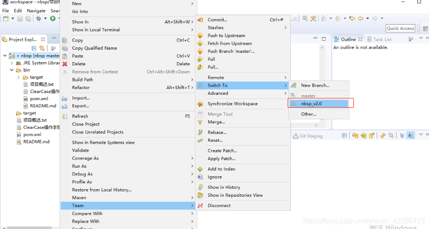Minimize the Project Explorer view
Screen dimensions: 429x229
[x=54, y=38]
